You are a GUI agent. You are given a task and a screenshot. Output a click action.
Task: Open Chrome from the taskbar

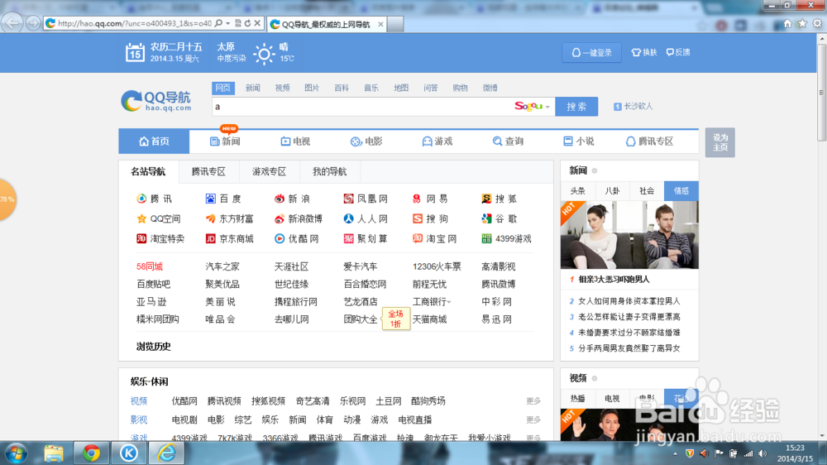point(91,453)
